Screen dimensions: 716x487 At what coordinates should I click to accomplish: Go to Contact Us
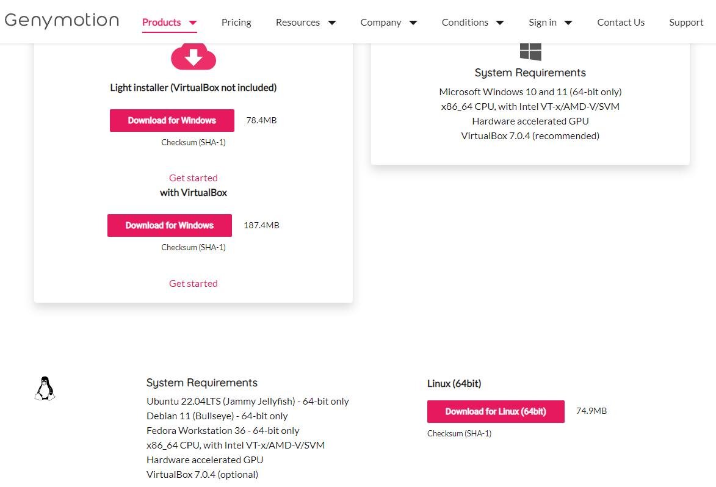click(621, 22)
